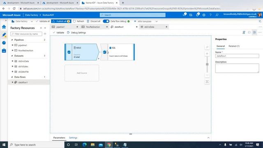263x148 pixels.
Task: Click the Windows Start button
Action: [4, 145]
